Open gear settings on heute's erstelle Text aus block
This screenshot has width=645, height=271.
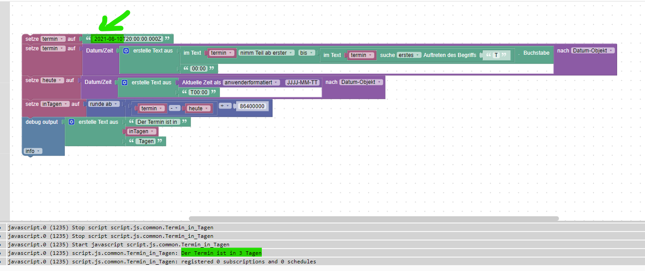125,83
